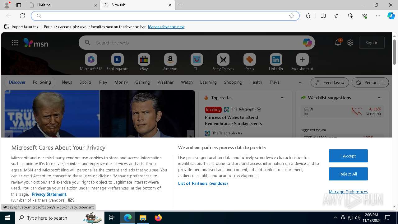Accept cookies with I Accept
Viewport: 398px width, 224px height.
pos(348,156)
